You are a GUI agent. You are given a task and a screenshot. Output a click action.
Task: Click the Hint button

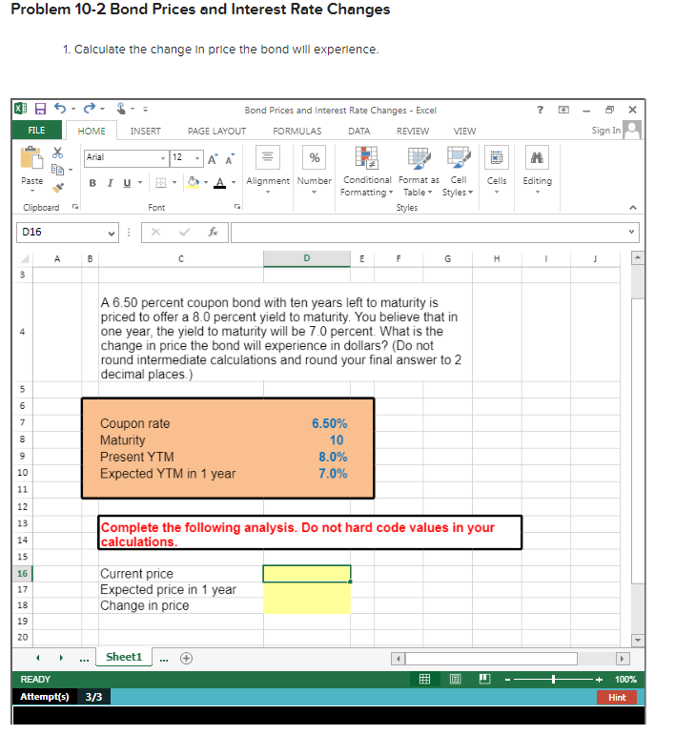(x=617, y=697)
